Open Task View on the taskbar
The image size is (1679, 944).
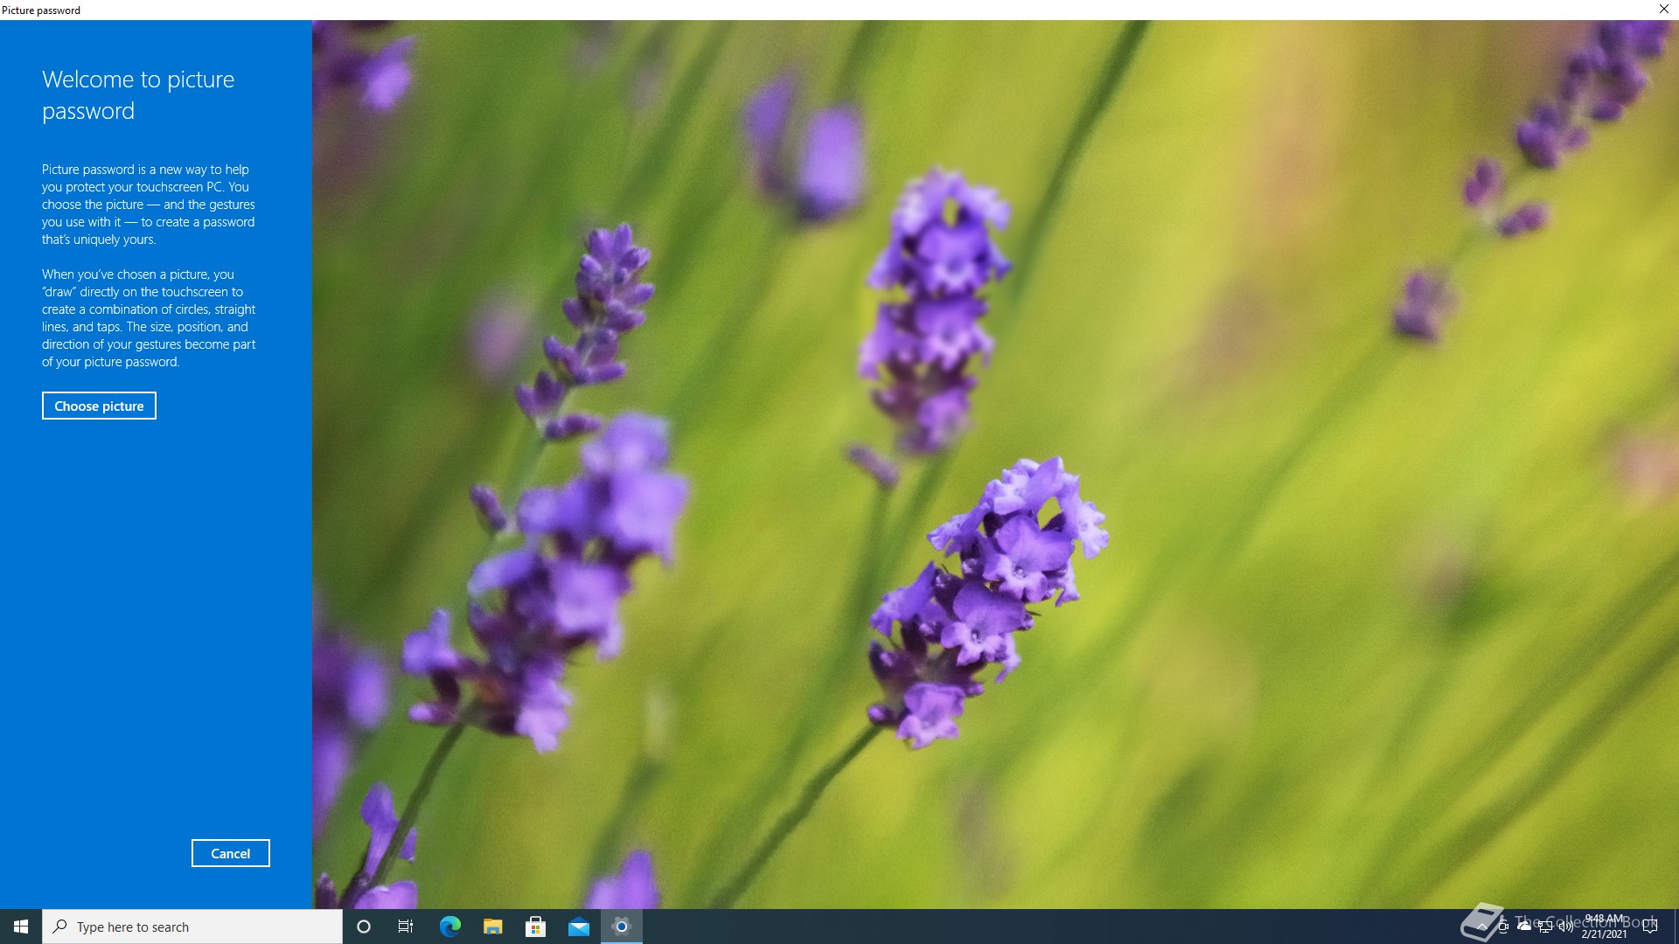pos(406,927)
